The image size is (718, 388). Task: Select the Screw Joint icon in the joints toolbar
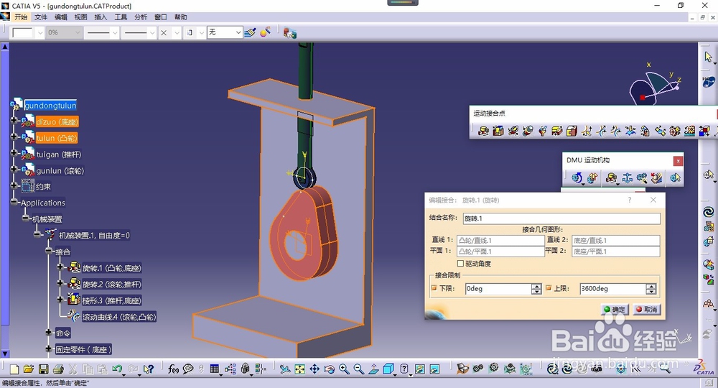(x=528, y=131)
